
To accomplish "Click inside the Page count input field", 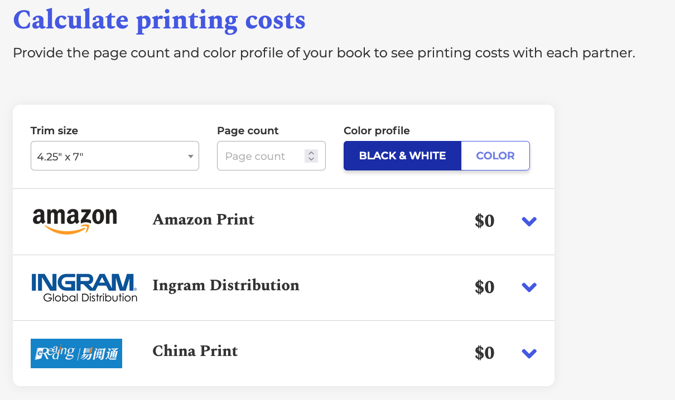I will pyautogui.click(x=262, y=155).
